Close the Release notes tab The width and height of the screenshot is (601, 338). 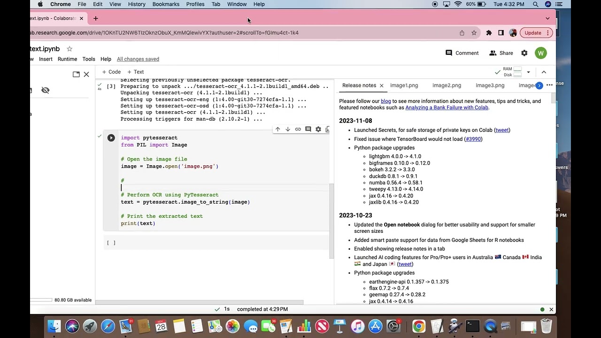click(x=381, y=85)
